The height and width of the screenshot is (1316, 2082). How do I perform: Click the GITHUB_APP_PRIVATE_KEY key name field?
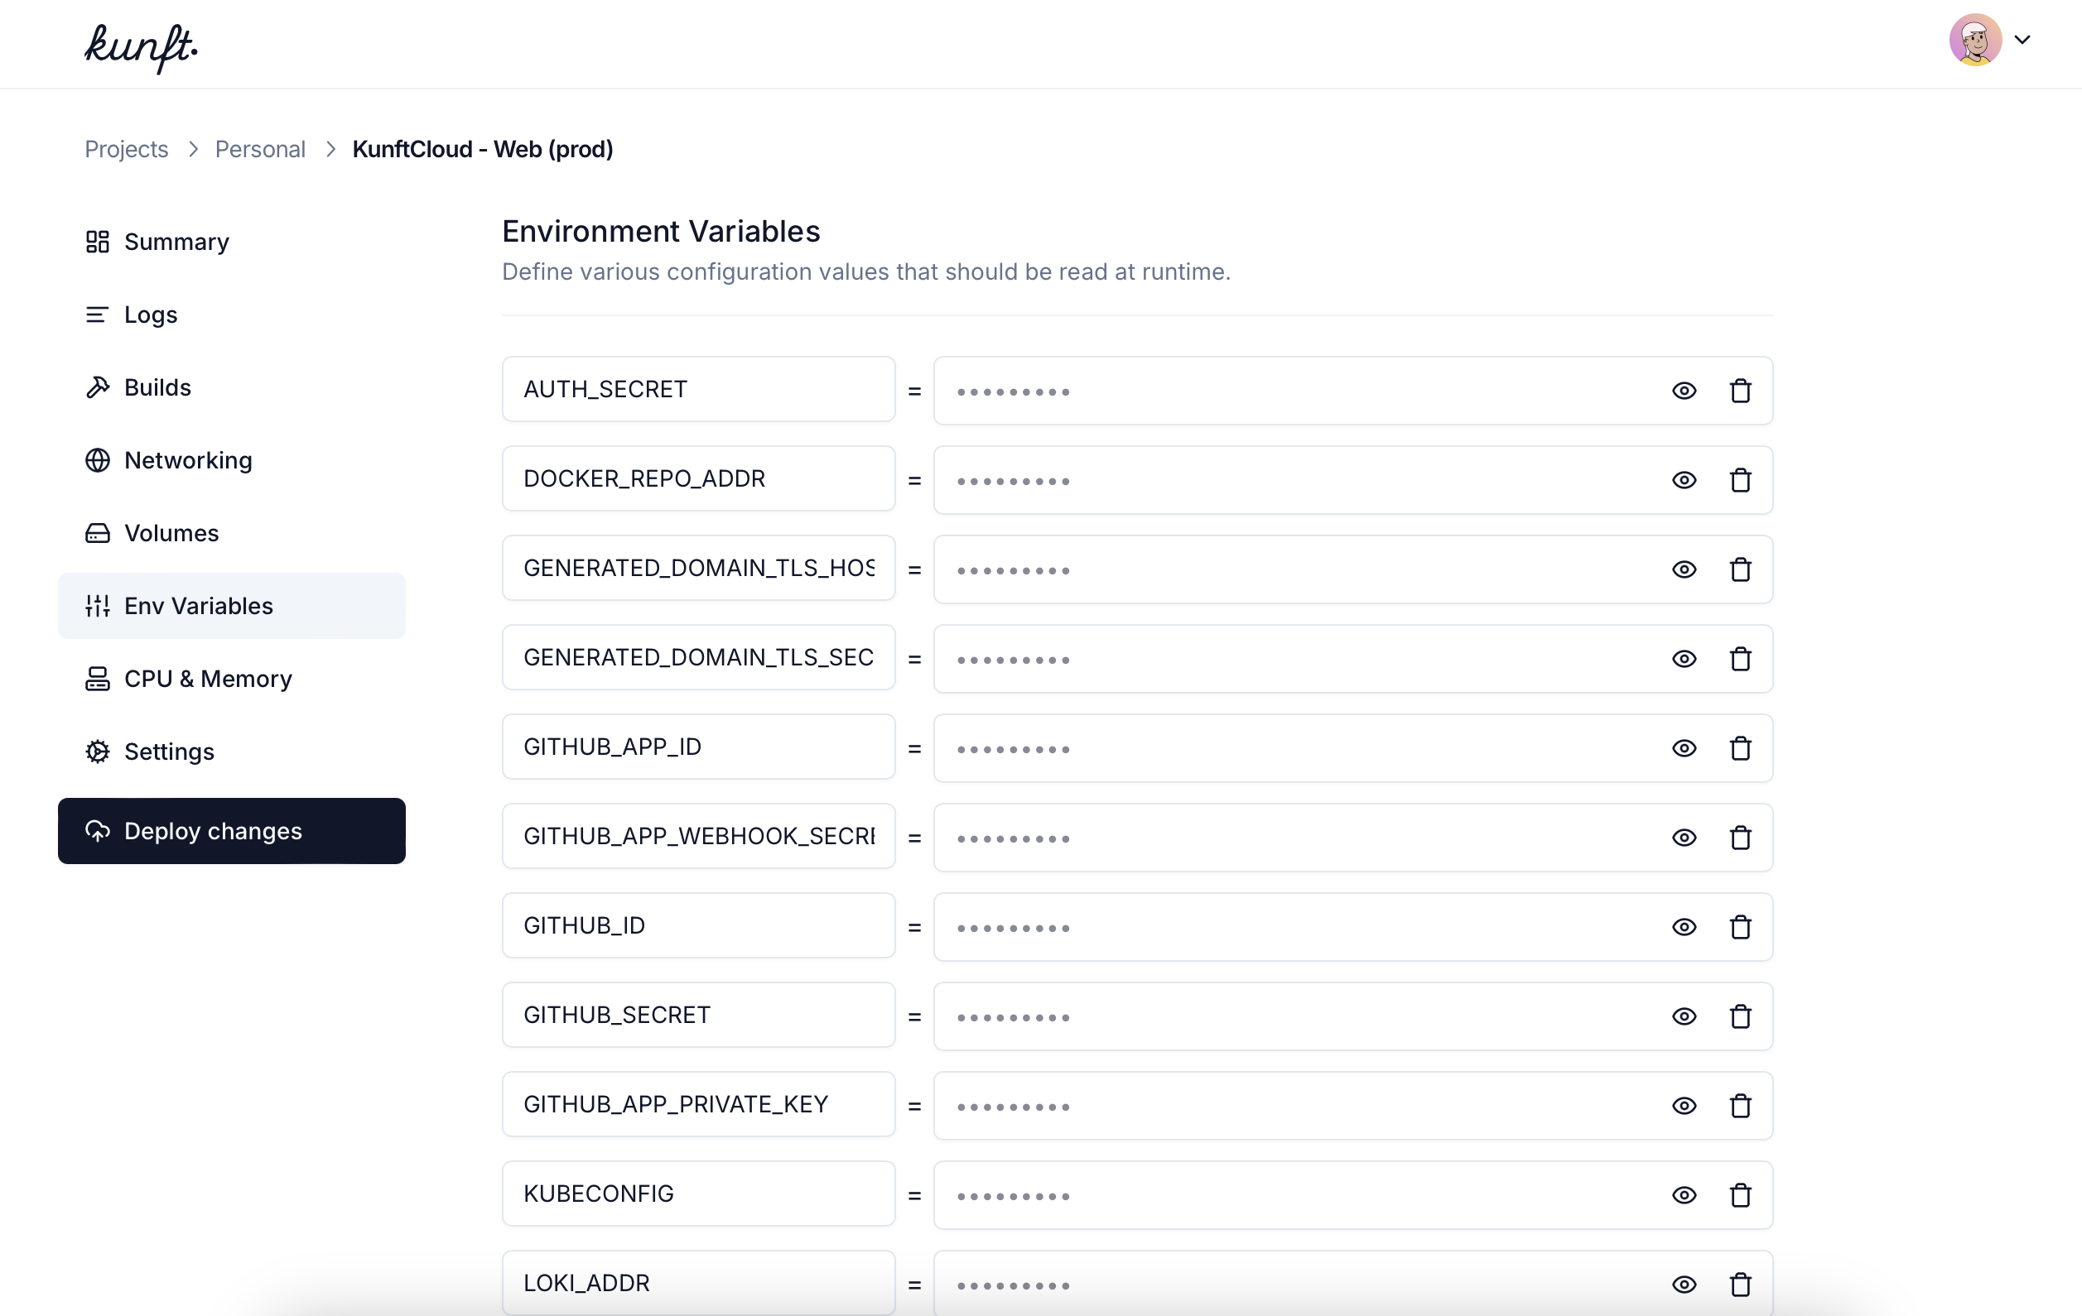pyautogui.click(x=699, y=1104)
